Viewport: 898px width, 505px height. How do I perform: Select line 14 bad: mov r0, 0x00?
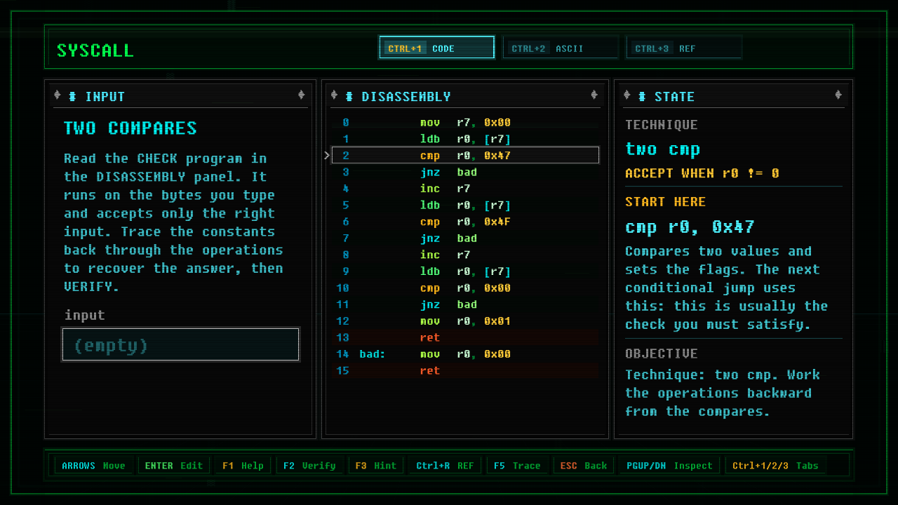point(465,354)
